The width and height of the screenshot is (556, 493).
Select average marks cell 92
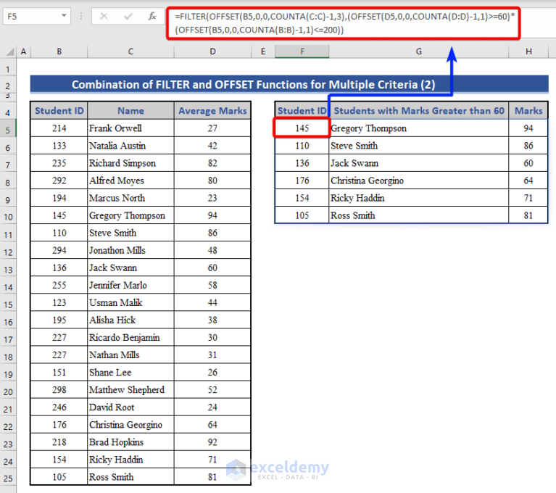click(212, 442)
